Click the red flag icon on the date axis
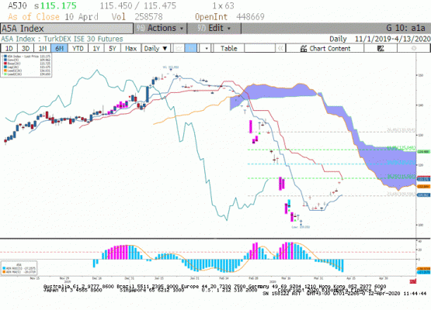Image resolution: width=431 pixels, height=310 pixels. pos(412,281)
